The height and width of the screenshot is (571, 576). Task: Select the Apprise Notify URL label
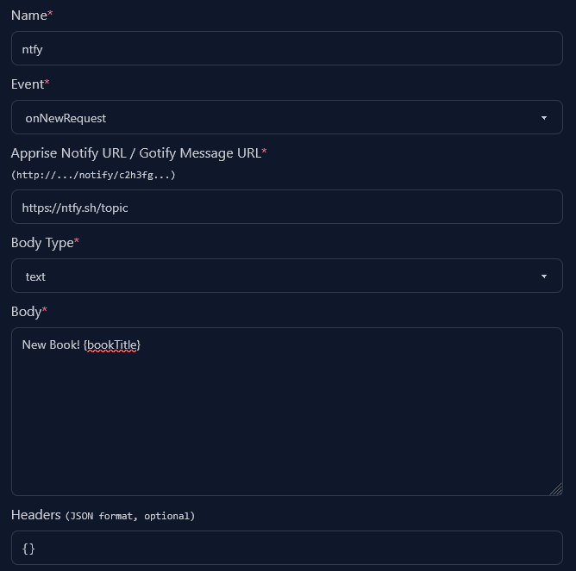click(x=135, y=153)
